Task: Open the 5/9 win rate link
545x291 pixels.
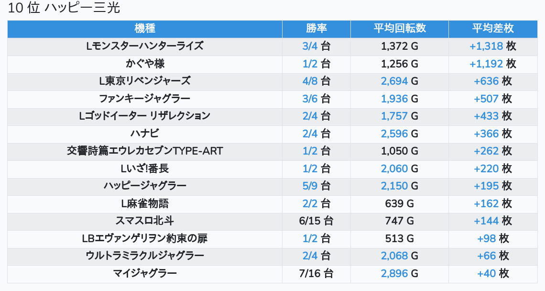Action: tap(310, 186)
